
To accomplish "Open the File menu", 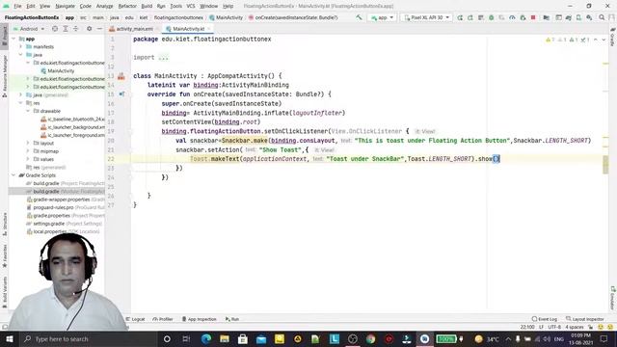I will [17, 7].
